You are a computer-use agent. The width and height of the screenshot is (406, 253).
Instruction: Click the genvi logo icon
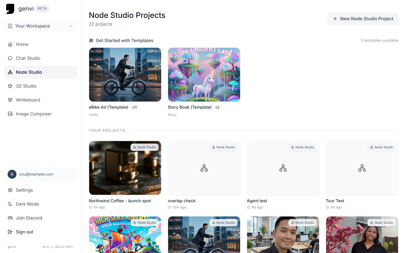click(10, 9)
